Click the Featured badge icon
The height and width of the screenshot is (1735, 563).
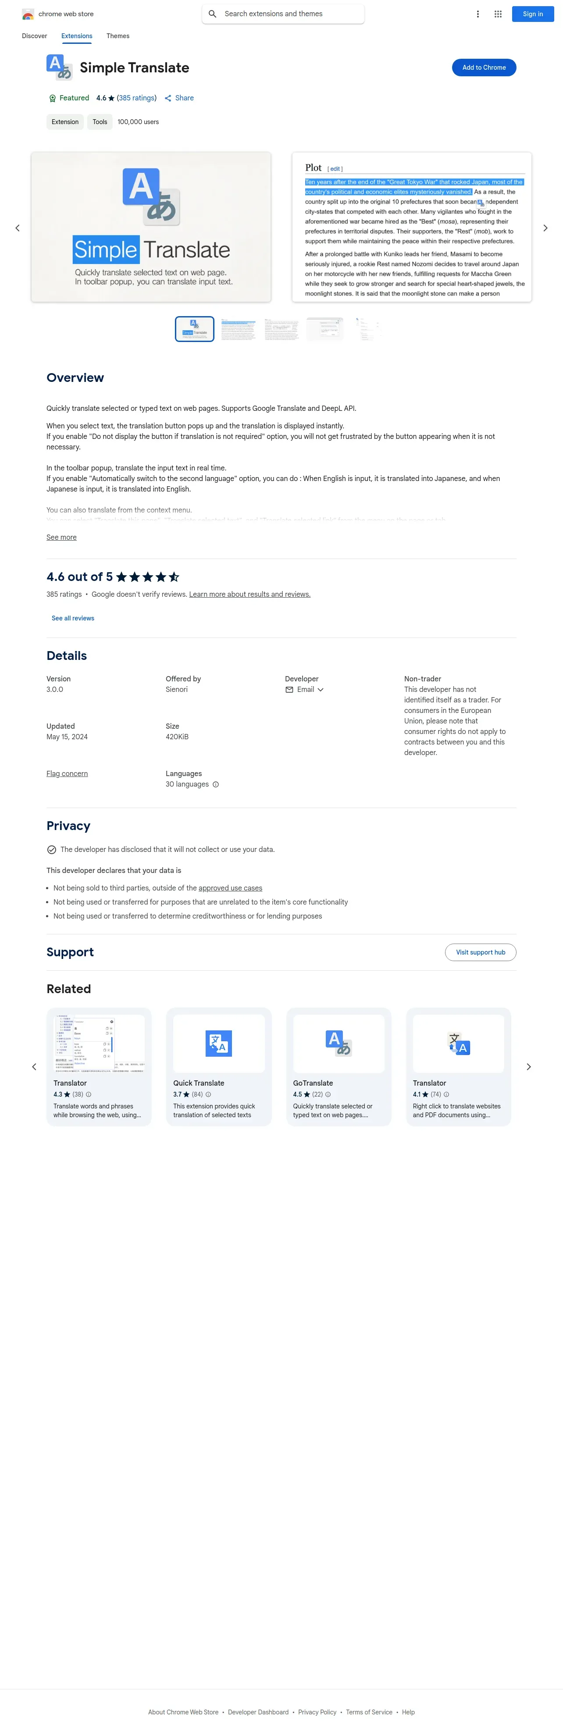coord(53,98)
